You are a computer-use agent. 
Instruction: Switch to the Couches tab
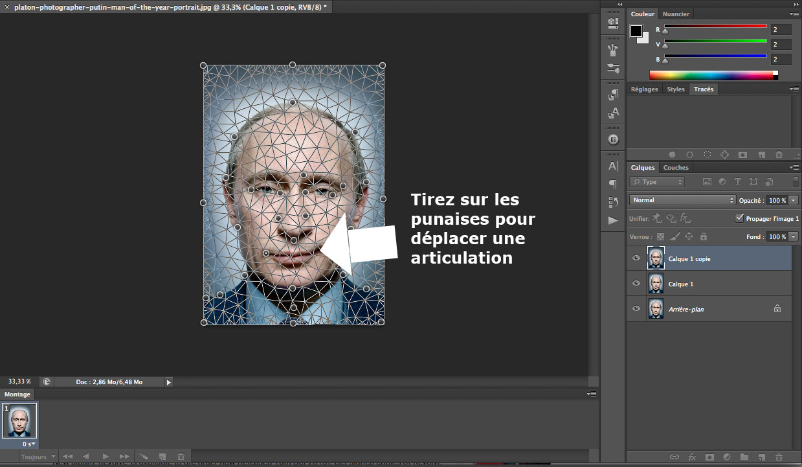coord(676,168)
